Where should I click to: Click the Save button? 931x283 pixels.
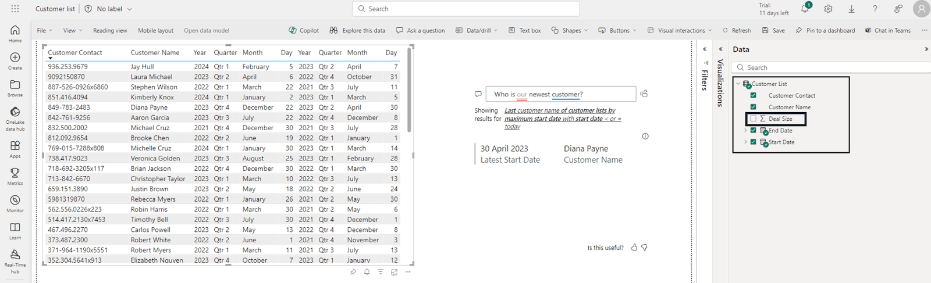tap(773, 30)
